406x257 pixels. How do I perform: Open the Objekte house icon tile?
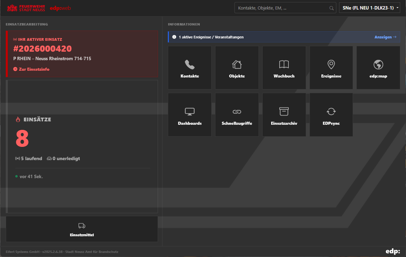pos(237,68)
